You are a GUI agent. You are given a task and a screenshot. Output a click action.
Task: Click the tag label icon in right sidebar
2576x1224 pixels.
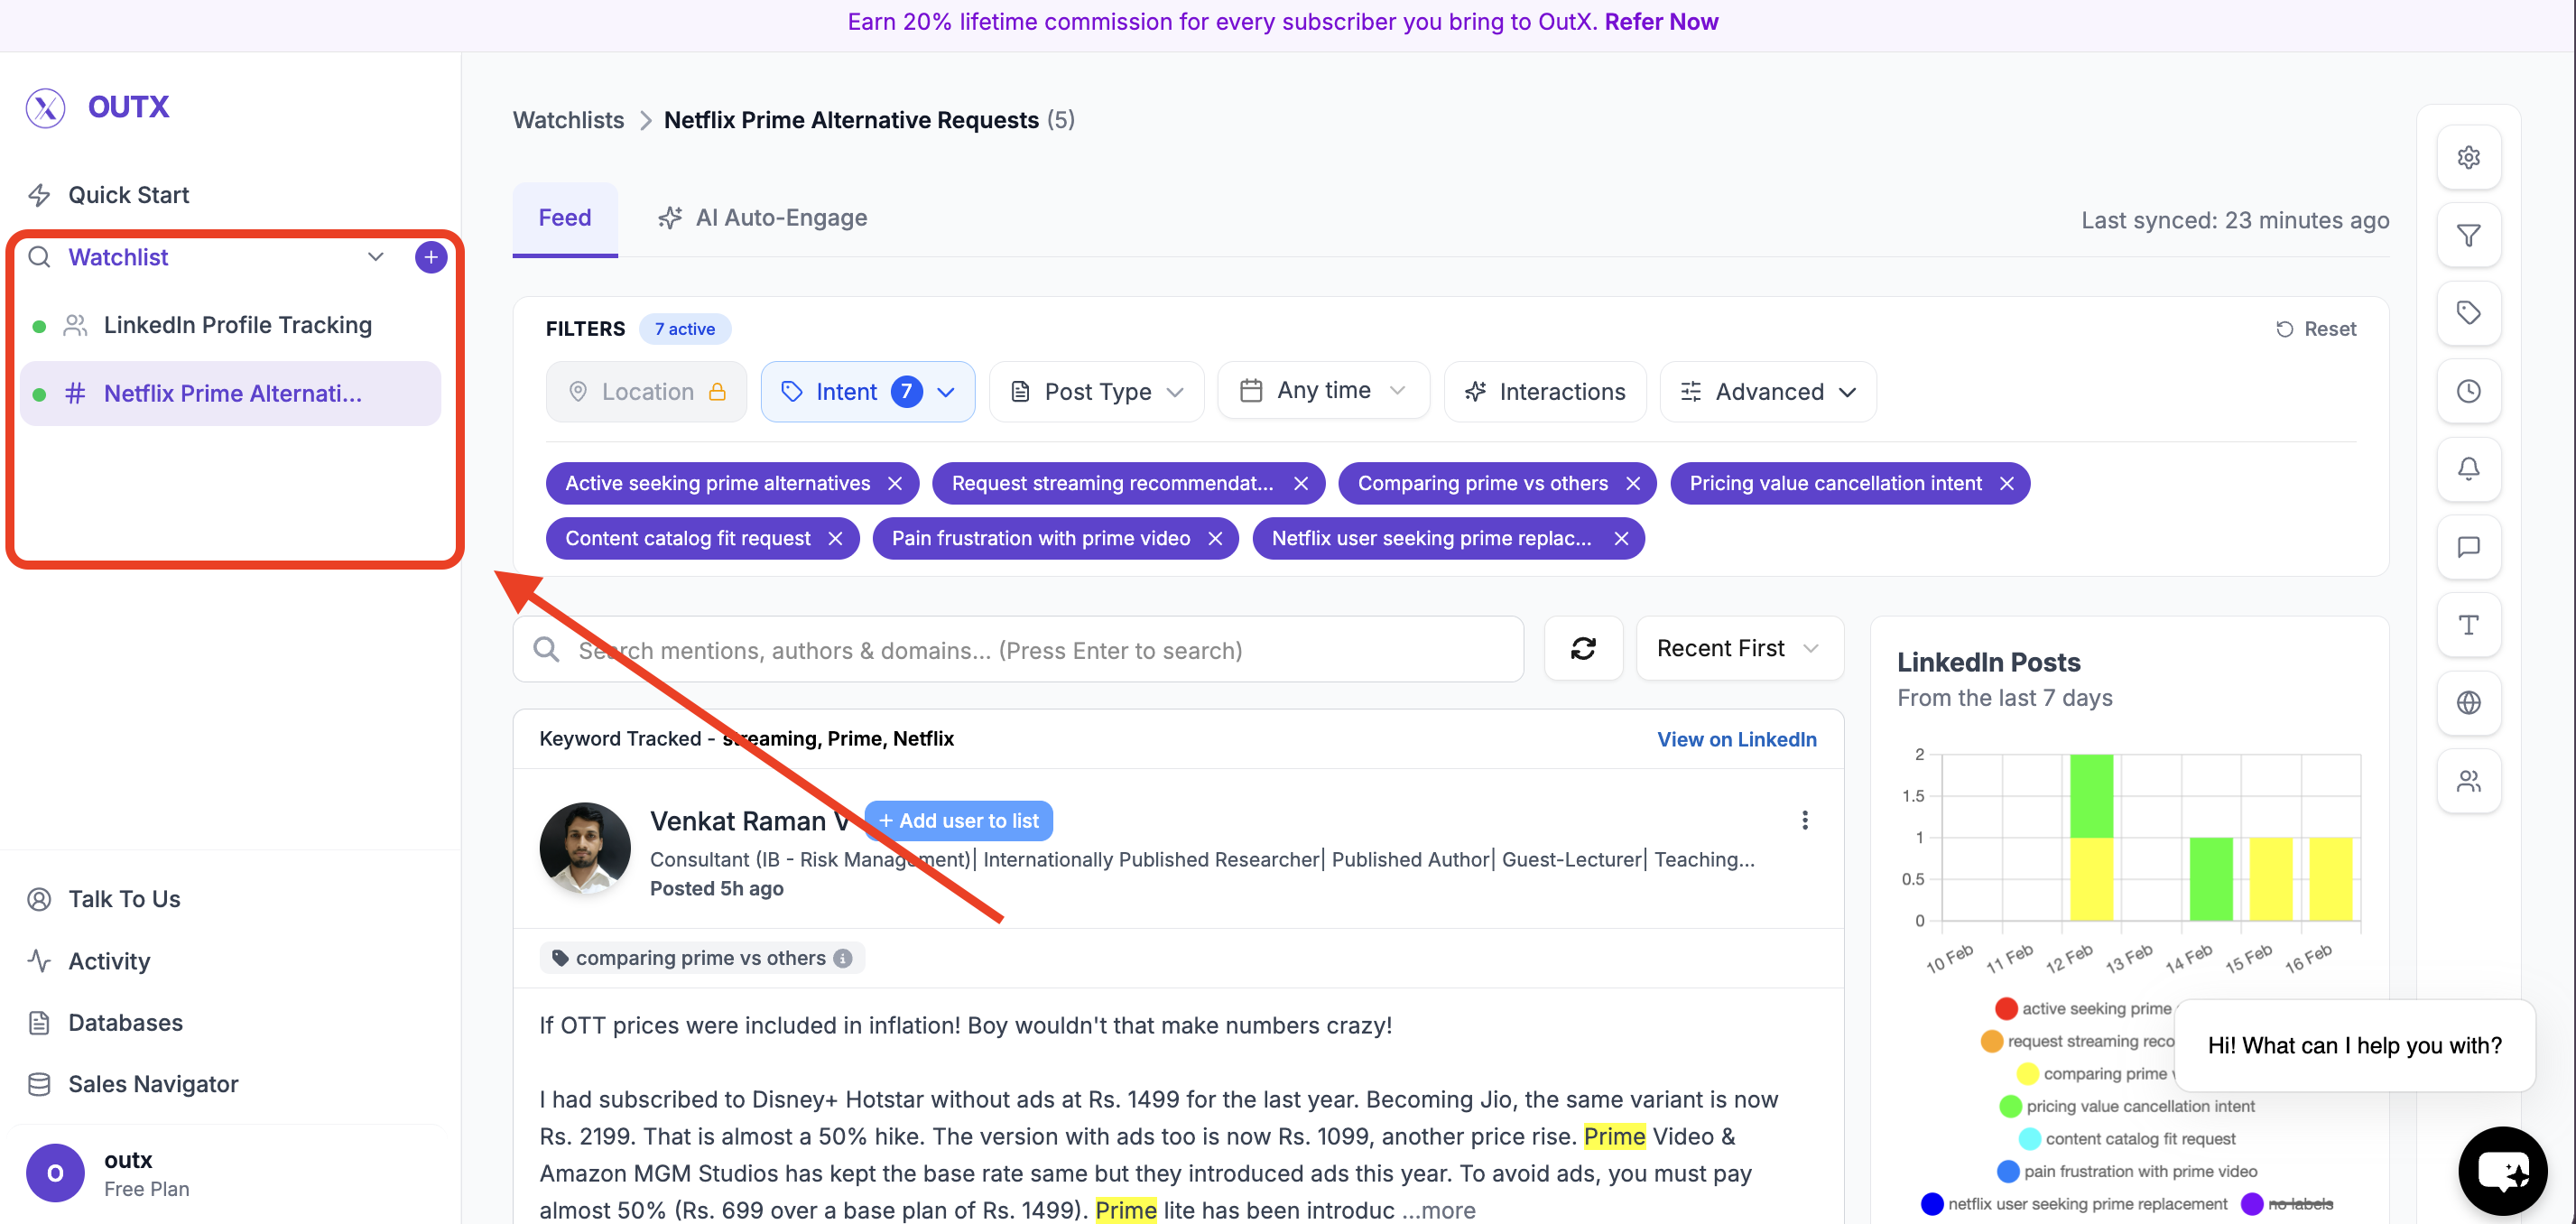(2468, 313)
